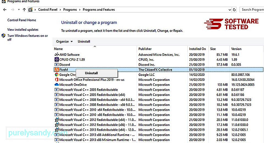
Task: Click icon of Visual C++ 2013 x86 Minimum Runtime
Action: tap(57, 140)
